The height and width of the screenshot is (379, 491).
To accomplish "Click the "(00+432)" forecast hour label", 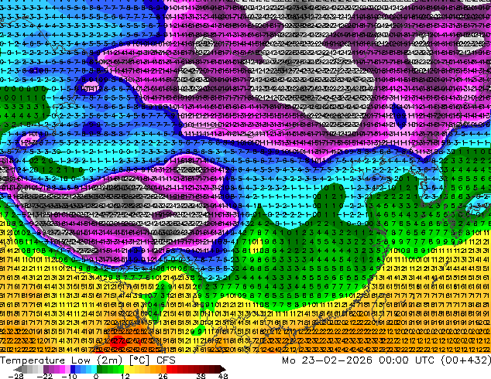I will [x=465, y=360].
